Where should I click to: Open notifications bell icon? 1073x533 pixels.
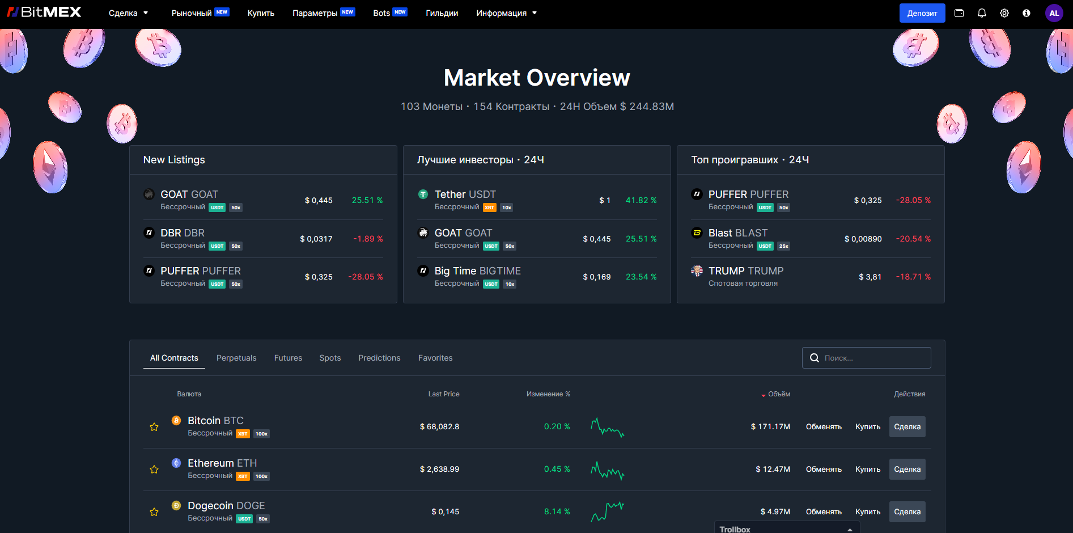click(x=982, y=13)
